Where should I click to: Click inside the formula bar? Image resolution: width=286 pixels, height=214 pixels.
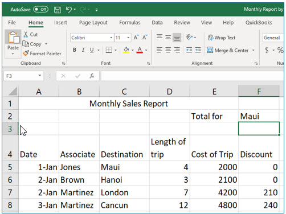tap(192, 76)
